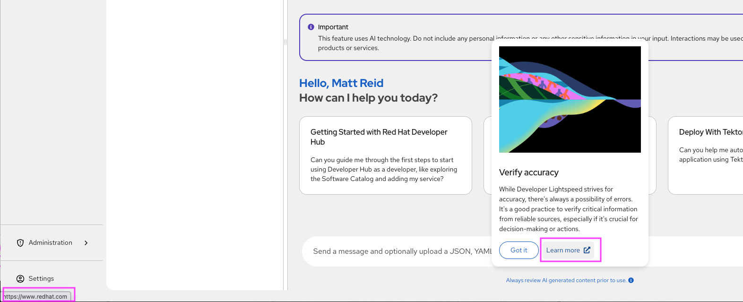Click the Learn more button text

click(x=562, y=250)
